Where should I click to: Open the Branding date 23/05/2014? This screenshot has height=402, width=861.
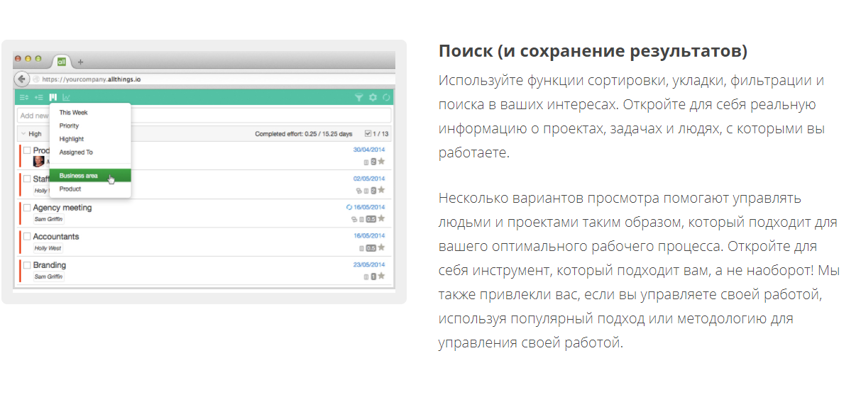point(369,264)
